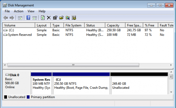Select the System Reserved volume name
176x108 pixels.
20,35
